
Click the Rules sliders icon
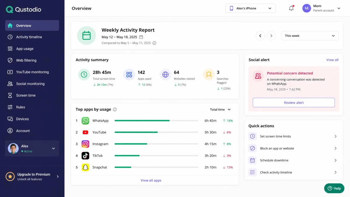(x=10, y=107)
